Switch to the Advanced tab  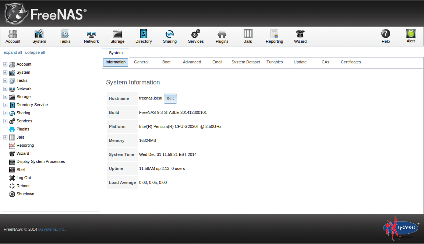pos(192,62)
